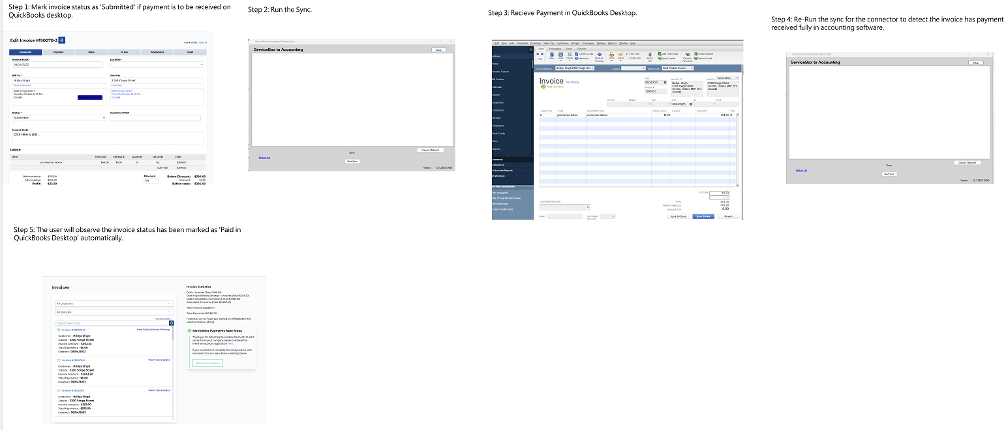Open the Invoice #190078-2 link
The height and width of the screenshot is (430, 1006).
[x=73, y=360]
